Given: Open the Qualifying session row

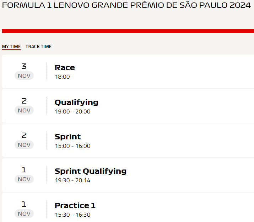Looking at the screenshot, I should click(128, 106).
